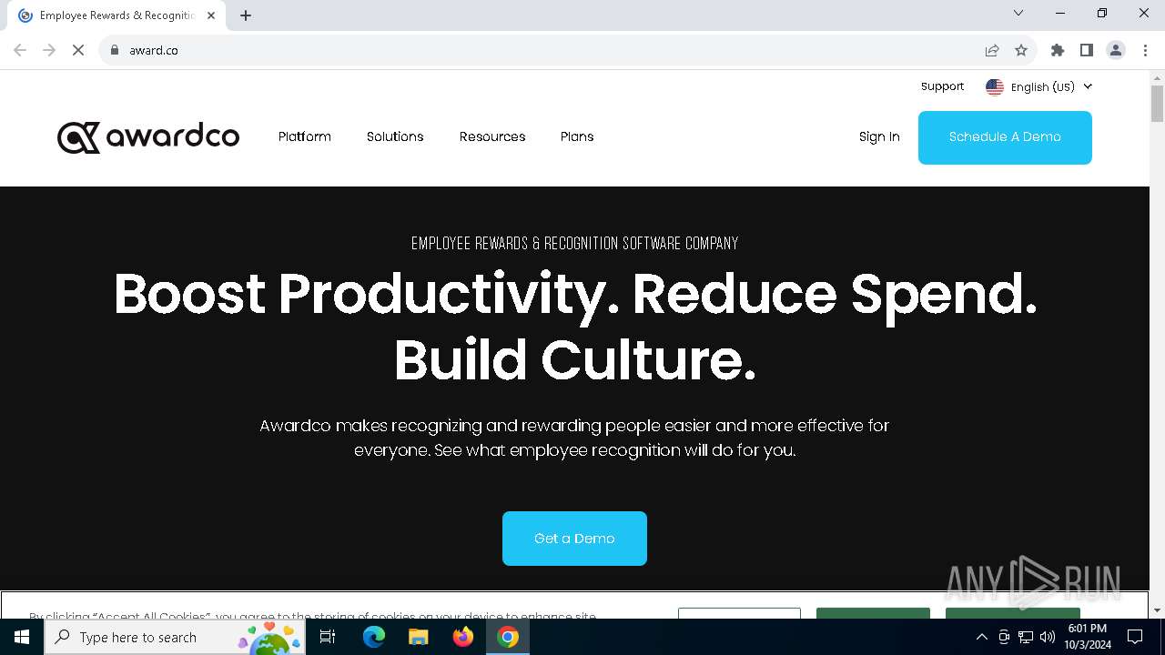Open the Solutions menu
This screenshot has width=1165, height=655.
pos(395,136)
